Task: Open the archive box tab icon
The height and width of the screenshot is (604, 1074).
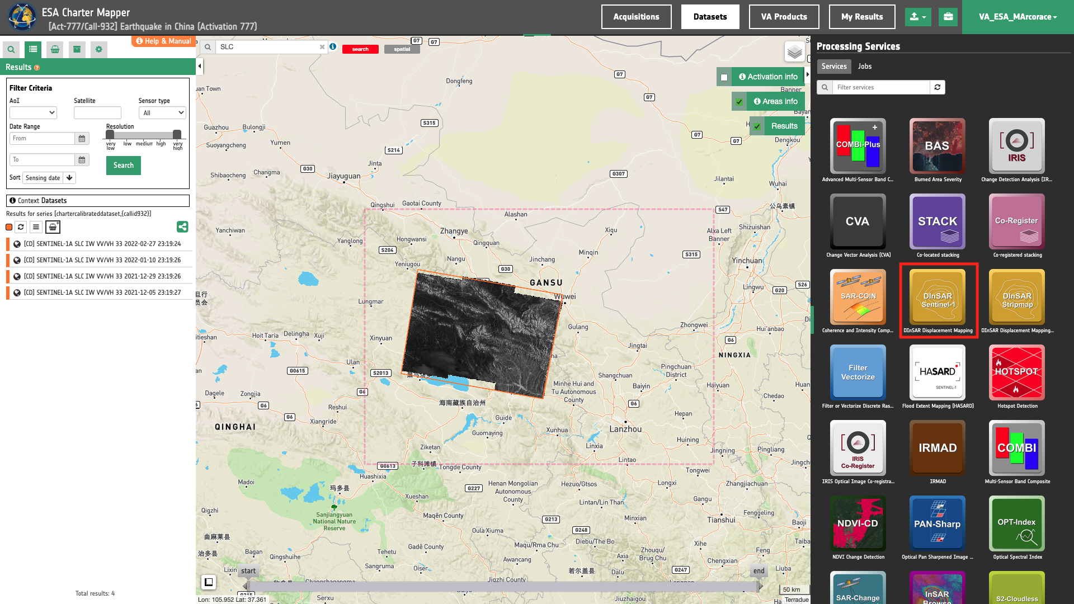Action: (77, 49)
